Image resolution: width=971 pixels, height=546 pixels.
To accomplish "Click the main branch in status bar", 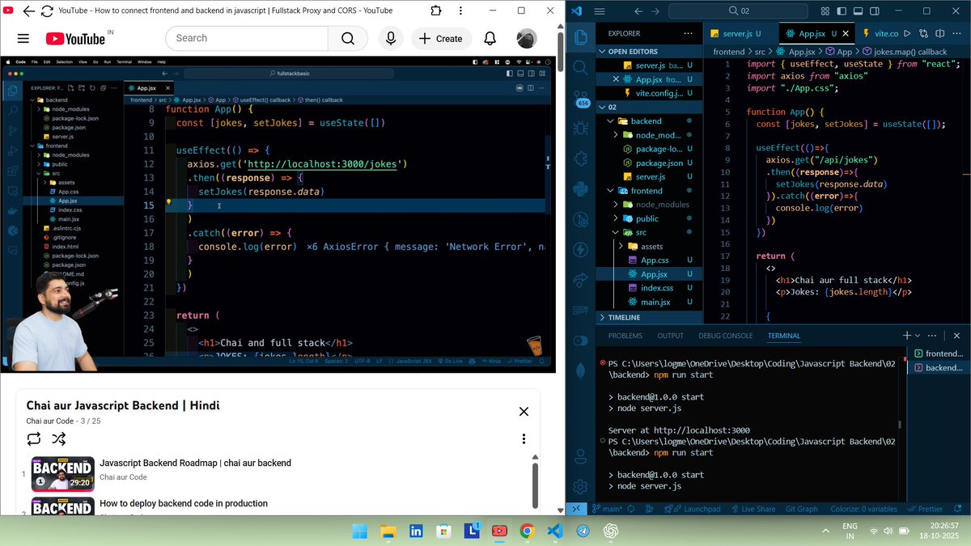I will tap(608, 509).
